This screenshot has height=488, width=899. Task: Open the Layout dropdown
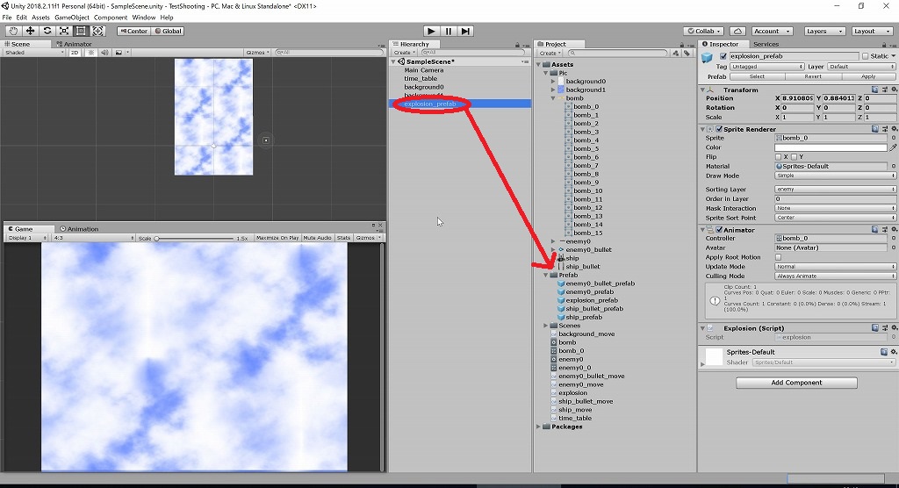click(x=871, y=31)
